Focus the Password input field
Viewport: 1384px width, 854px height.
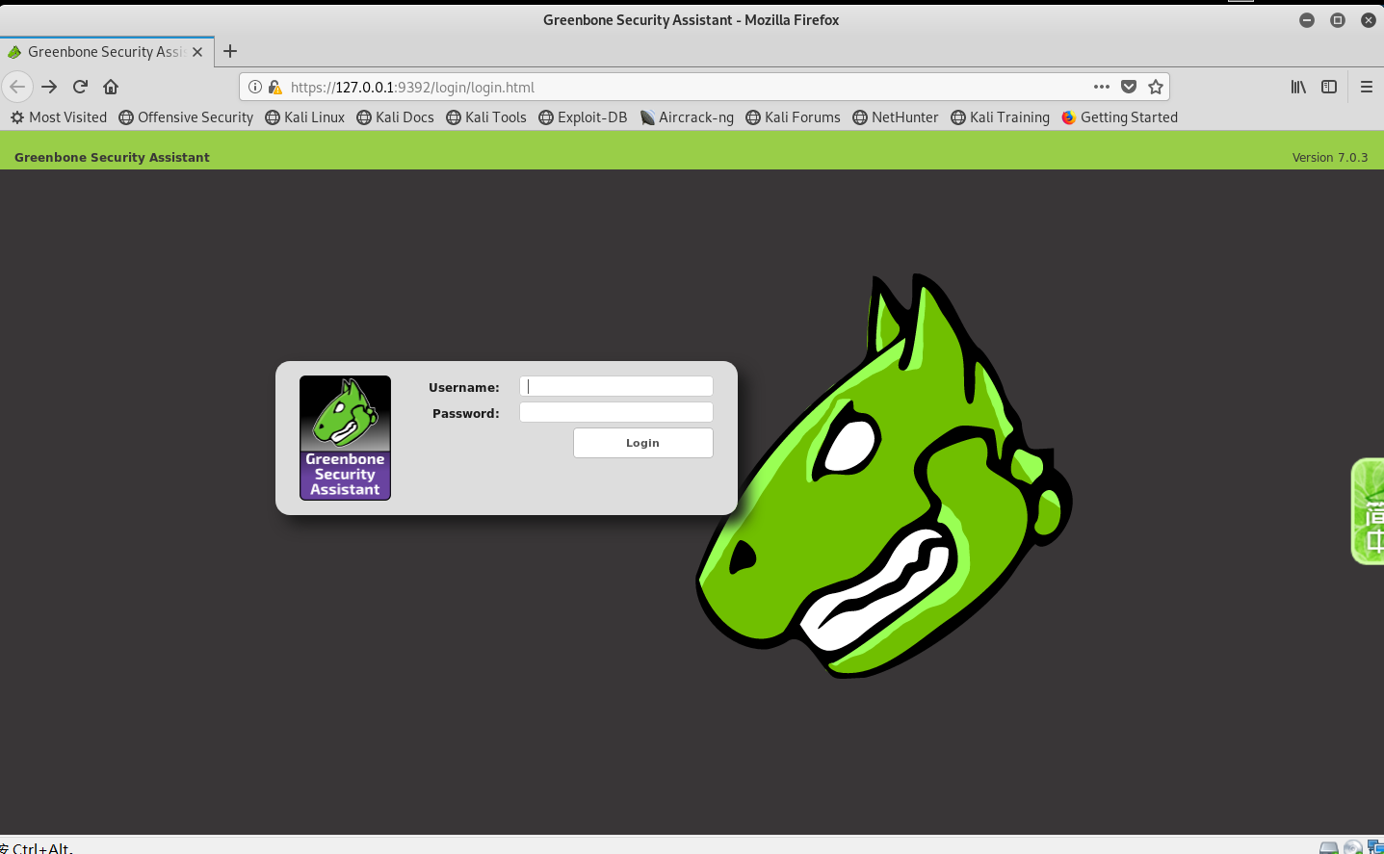tap(616, 412)
